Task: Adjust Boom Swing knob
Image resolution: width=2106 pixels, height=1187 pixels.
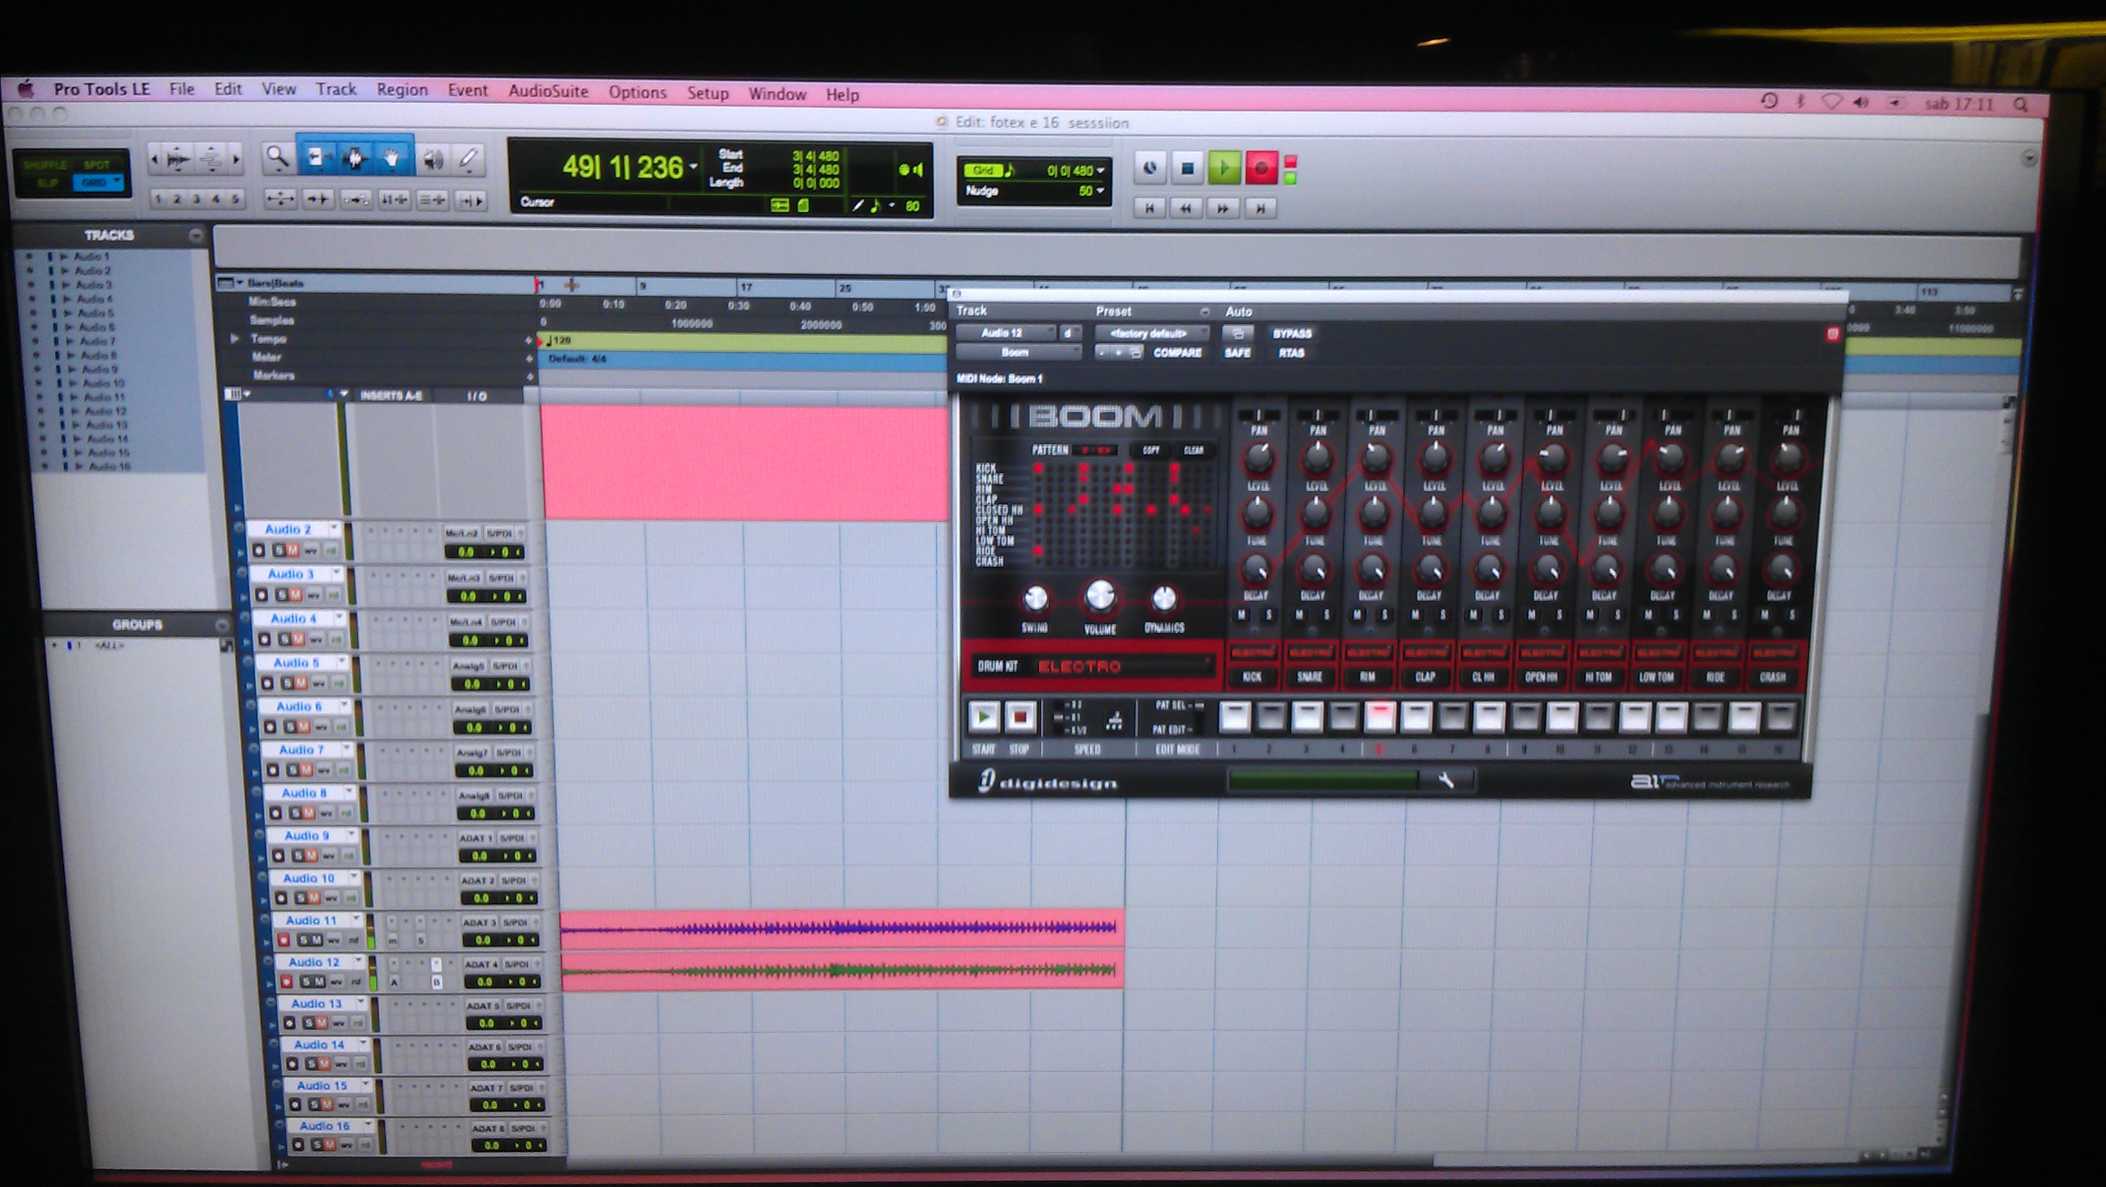Action: (1035, 599)
